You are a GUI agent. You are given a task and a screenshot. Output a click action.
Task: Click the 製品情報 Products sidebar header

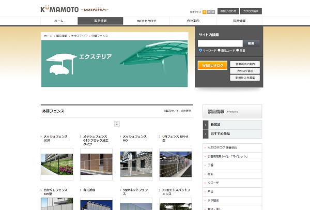coord(233,112)
